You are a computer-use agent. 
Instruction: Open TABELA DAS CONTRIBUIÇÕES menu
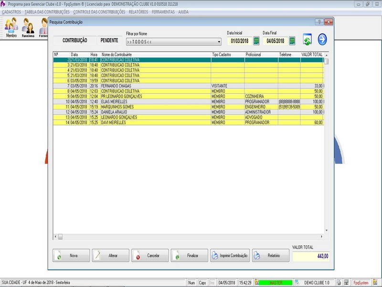47,12
